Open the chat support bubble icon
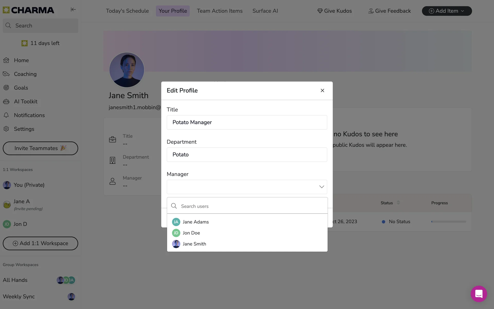 pos(479,294)
